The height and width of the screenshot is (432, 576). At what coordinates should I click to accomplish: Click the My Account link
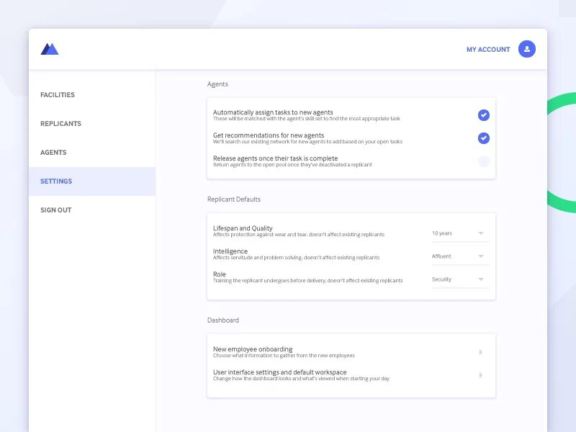tap(488, 50)
